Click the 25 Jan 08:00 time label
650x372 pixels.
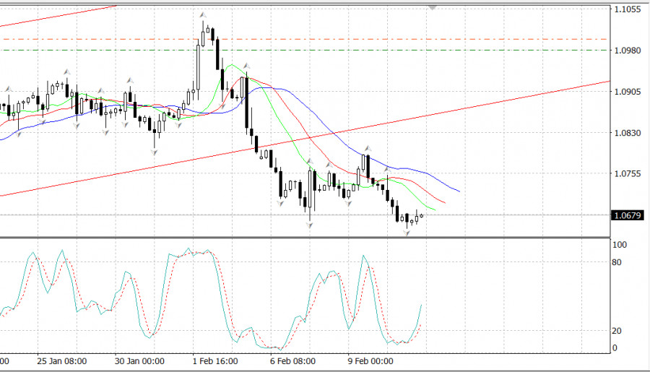pos(62,361)
